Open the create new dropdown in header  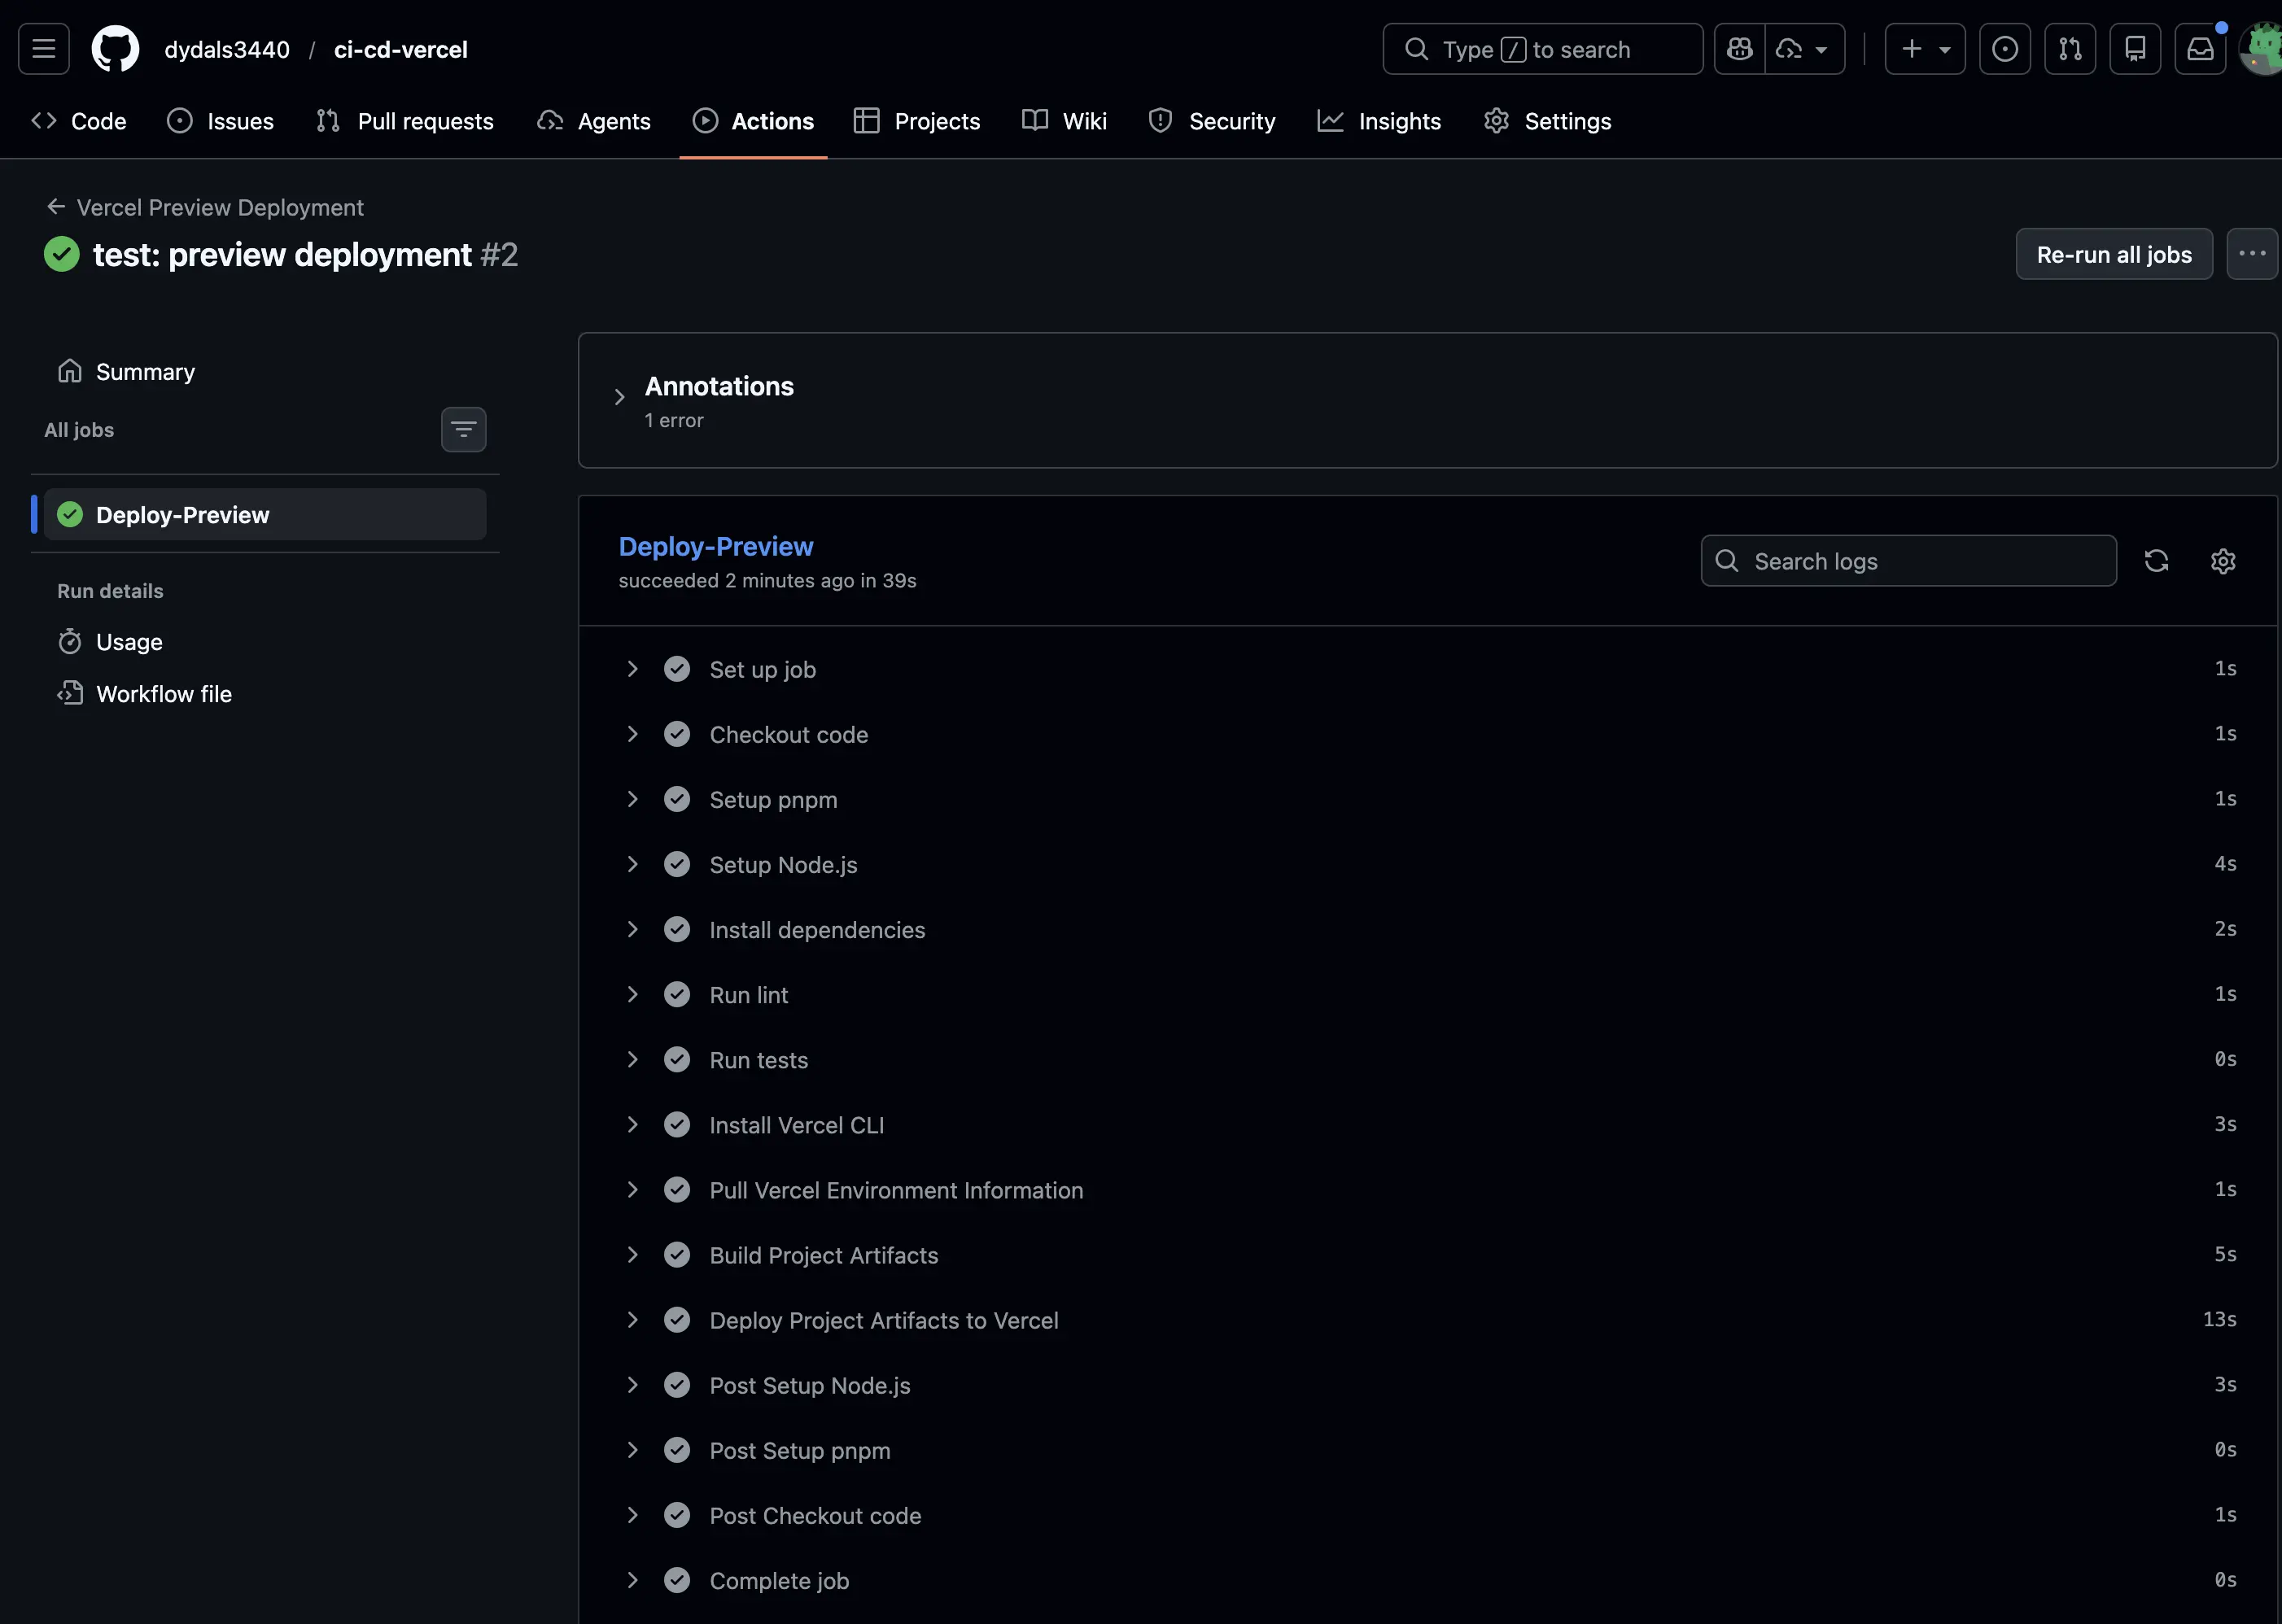click(x=1924, y=48)
